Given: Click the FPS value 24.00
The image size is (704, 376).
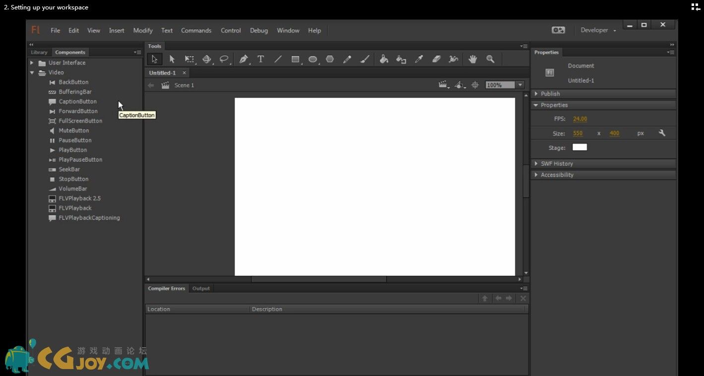Looking at the screenshot, I should click(x=580, y=119).
